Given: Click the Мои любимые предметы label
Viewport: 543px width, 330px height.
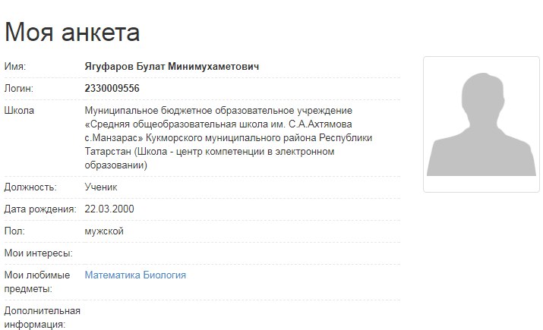Looking at the screenshot, I should [x=37, y=282].
